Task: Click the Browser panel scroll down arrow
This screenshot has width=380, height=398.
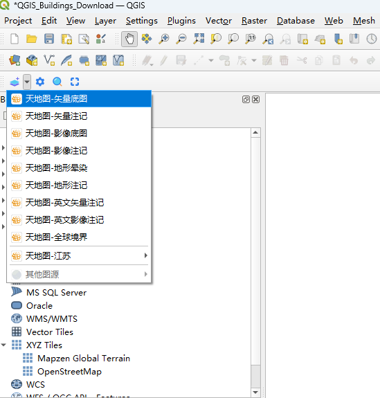Action: point(255,392)
